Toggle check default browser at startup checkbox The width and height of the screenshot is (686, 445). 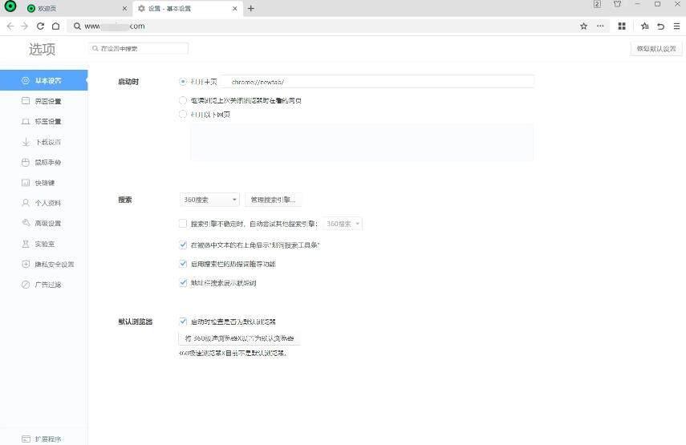point(183,322)
